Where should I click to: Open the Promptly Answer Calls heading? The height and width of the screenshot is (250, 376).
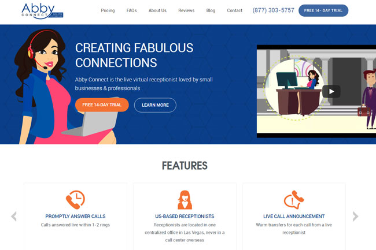[75, 217]
